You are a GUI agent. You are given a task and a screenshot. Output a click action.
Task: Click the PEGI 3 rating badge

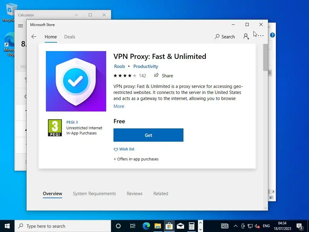(55, 128)
